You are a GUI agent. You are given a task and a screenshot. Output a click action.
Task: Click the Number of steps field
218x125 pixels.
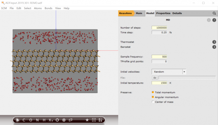tap(159, 28)
